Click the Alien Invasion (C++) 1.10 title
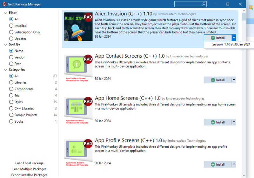This screenshot has width=254, height=178. tap(124, 14)
